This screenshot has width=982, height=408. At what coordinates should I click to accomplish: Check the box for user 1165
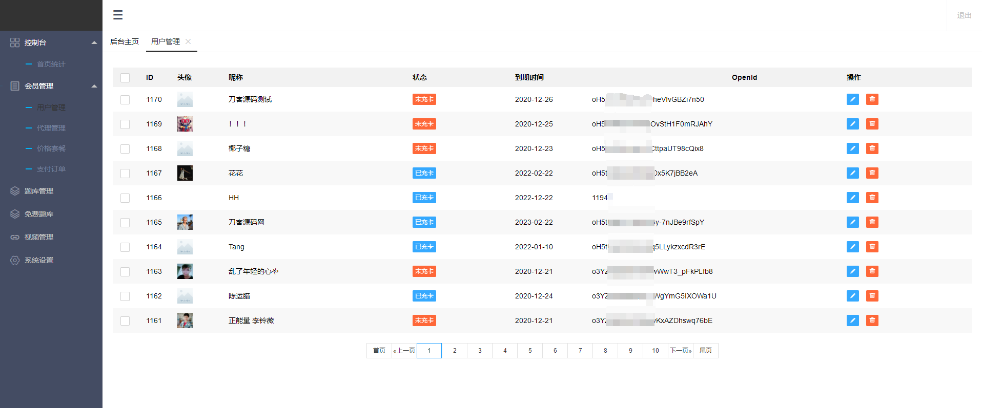click(x=125, y=223)
